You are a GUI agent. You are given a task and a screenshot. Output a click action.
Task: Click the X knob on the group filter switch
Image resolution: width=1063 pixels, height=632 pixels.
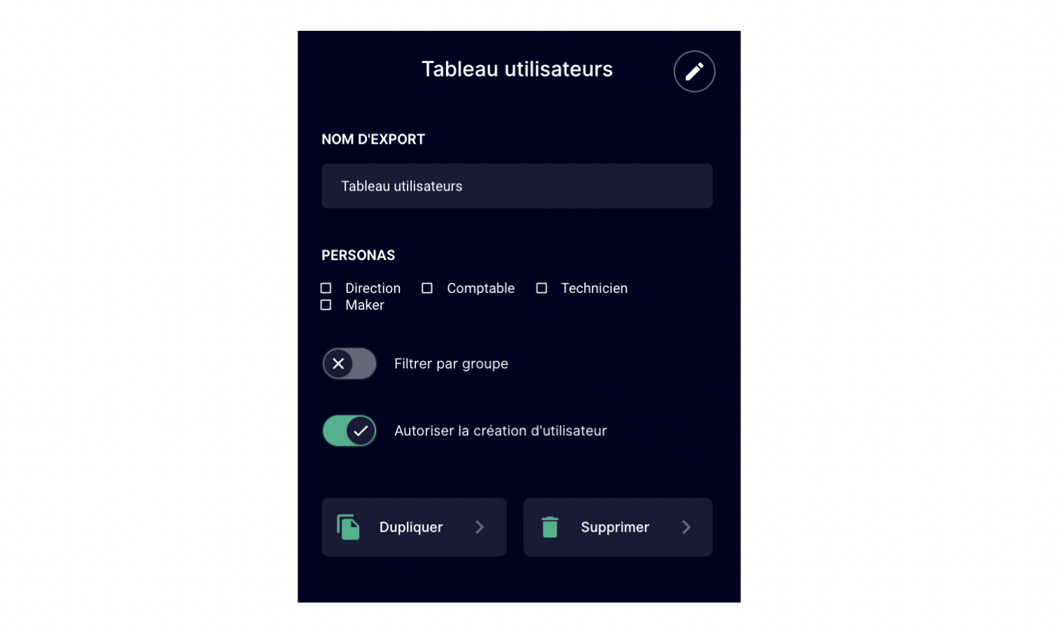(338, 364)
